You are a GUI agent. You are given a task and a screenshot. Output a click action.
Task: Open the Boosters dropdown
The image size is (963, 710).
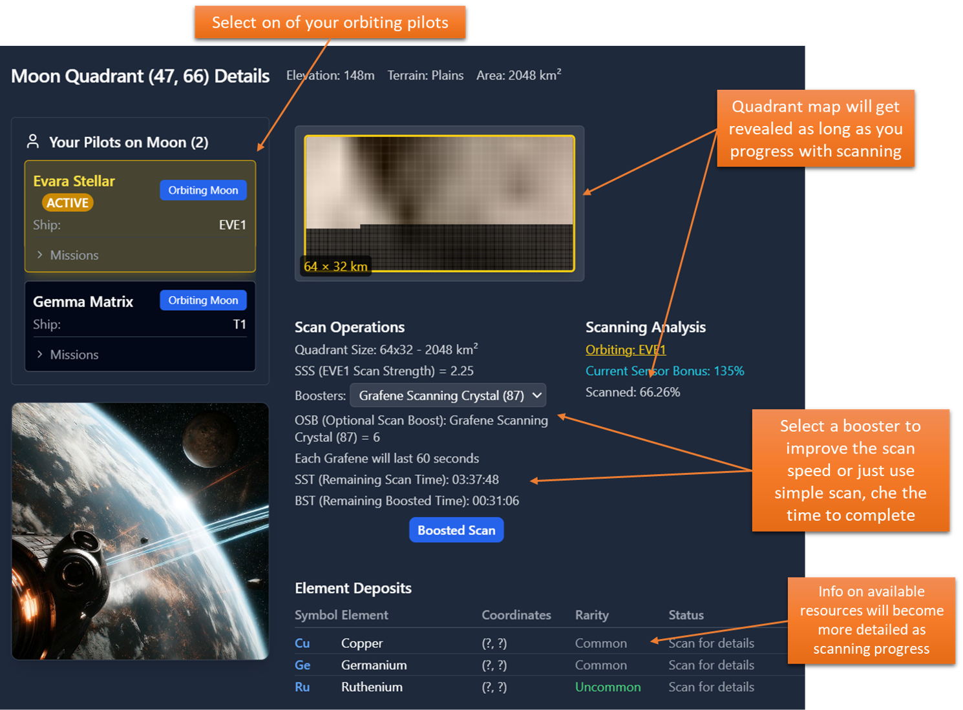coord(448,395)
